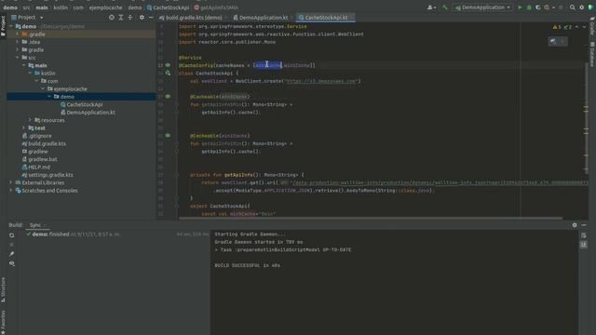Collapse the src folder

(18, 58)
